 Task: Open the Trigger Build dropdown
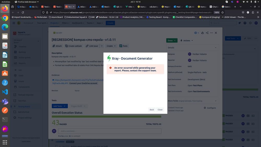78,106
